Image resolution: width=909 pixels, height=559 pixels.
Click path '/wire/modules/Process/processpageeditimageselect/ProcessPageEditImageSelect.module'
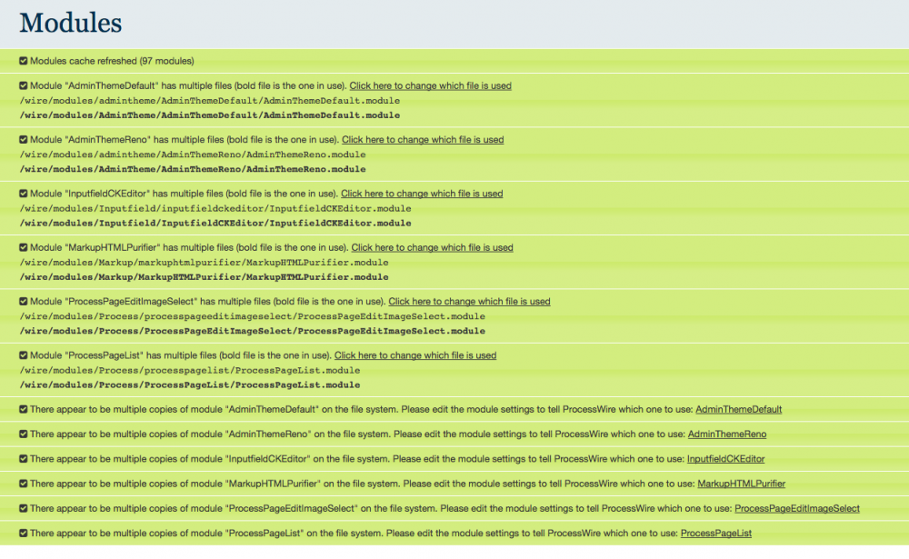pyautogui.click(x=252, y=316)
